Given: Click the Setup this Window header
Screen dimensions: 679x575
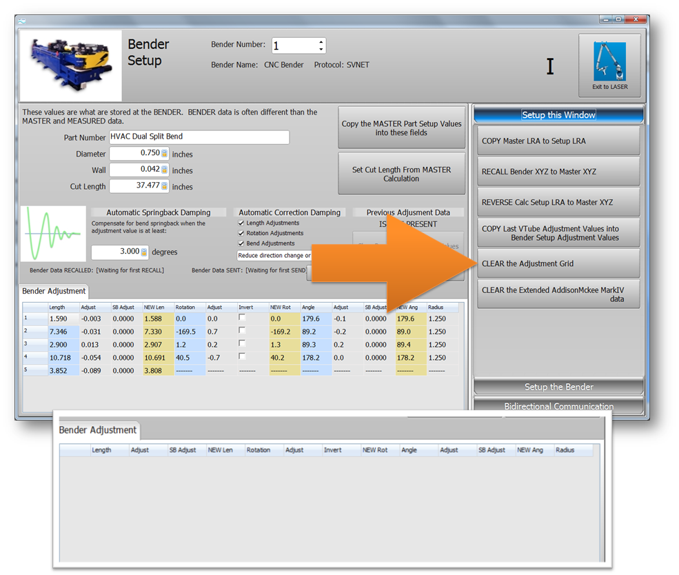Looking at the screenshot, I should 558,115.
